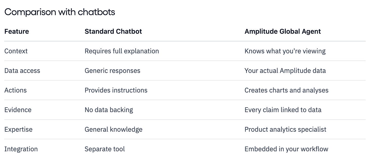Click the "Embedded in your workflow" cell
368x163 pixels.
point(286,149)
